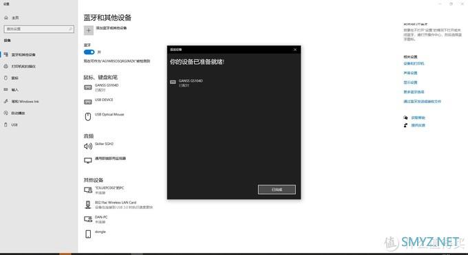Click the plus icon to add Bluetooth device
The image size is (468, 255).
click(88, 30)
